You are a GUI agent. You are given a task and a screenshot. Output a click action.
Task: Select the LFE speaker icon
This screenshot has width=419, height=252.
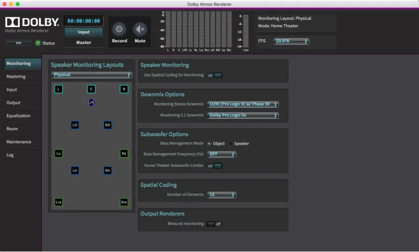point(91,103)
